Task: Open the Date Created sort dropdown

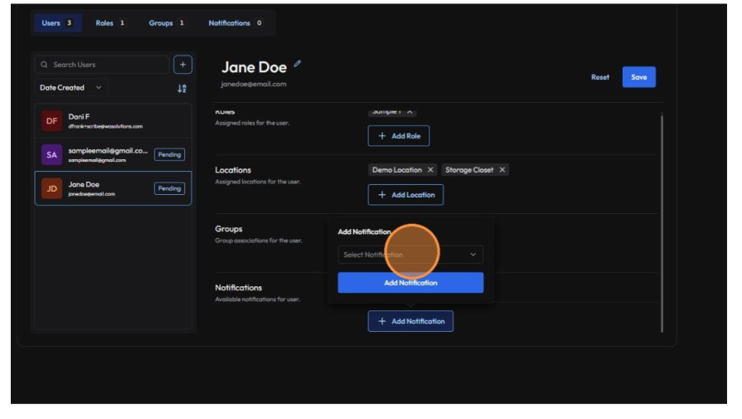Action: 70,88
